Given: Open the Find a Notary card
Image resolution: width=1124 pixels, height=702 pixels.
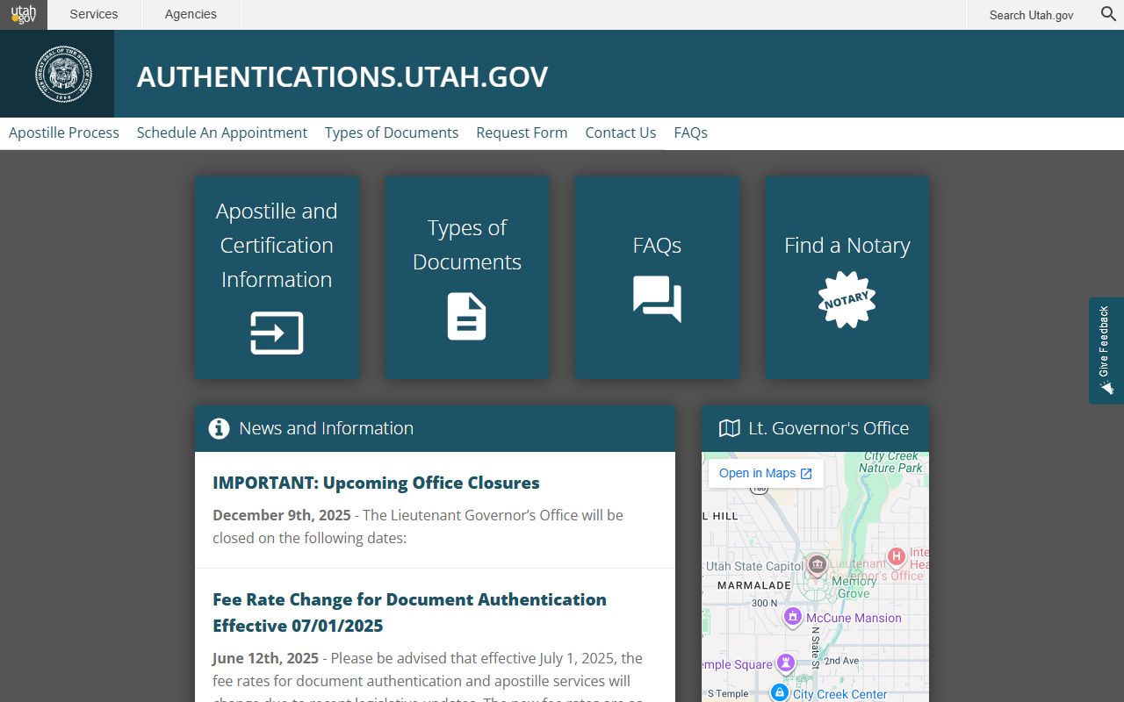Looking at the screenshot, I should point(847,277).
